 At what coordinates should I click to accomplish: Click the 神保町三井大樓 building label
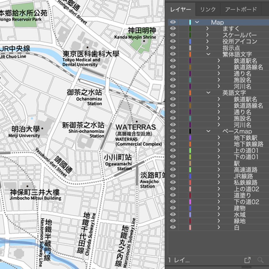tap(35, 192)
